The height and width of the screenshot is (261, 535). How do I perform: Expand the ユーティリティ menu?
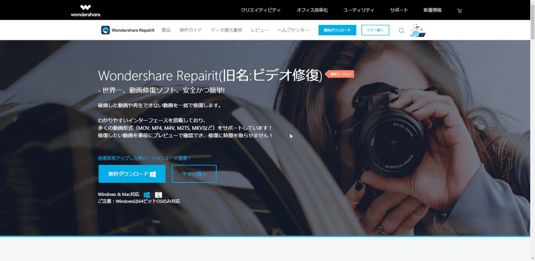tap(359, 10)
